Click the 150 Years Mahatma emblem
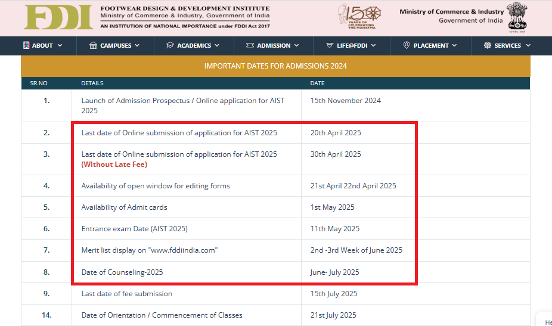 click(x=359, y=16)
